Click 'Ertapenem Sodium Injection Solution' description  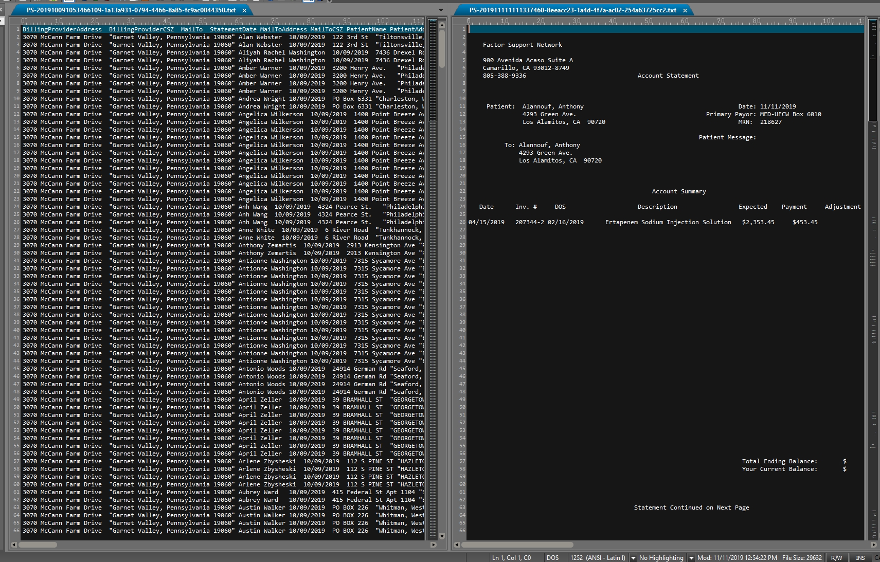pyautogui.click(x=668, y=222)
